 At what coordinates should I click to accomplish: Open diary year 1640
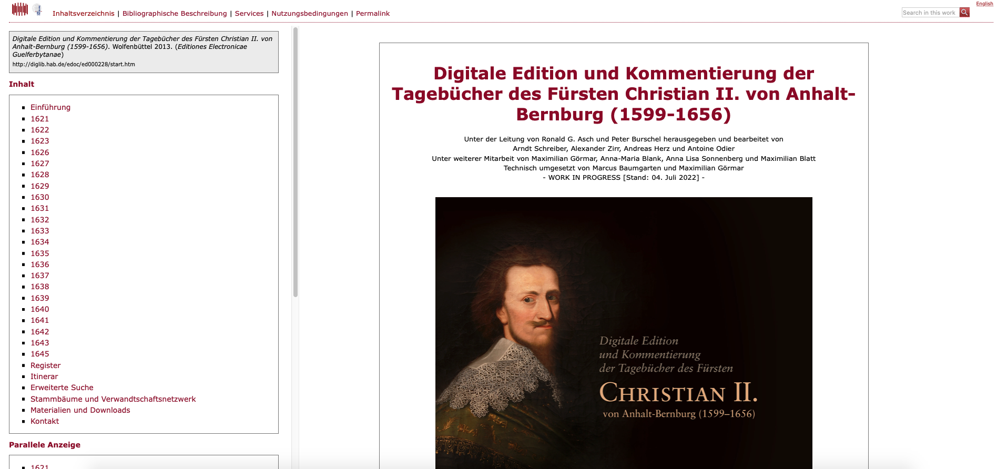pyautogui.click(x=40, y=309)
